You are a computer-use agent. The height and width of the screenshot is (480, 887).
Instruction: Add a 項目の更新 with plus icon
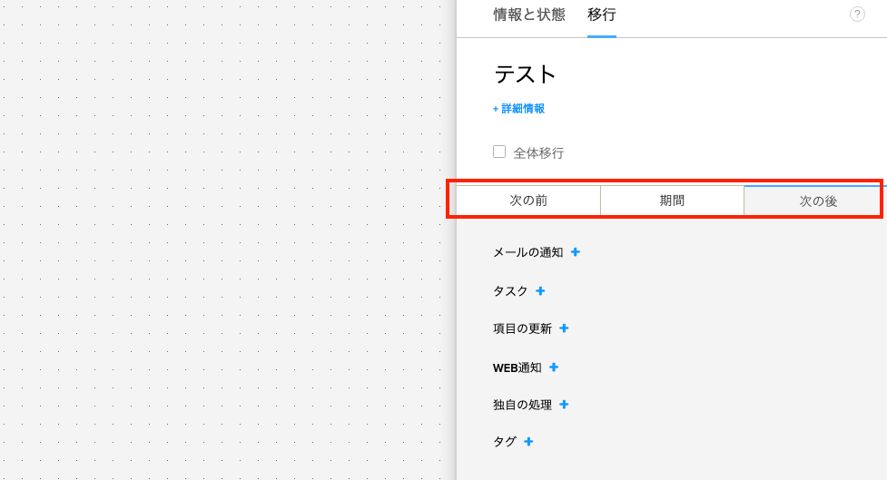click(x=564, y=328)
